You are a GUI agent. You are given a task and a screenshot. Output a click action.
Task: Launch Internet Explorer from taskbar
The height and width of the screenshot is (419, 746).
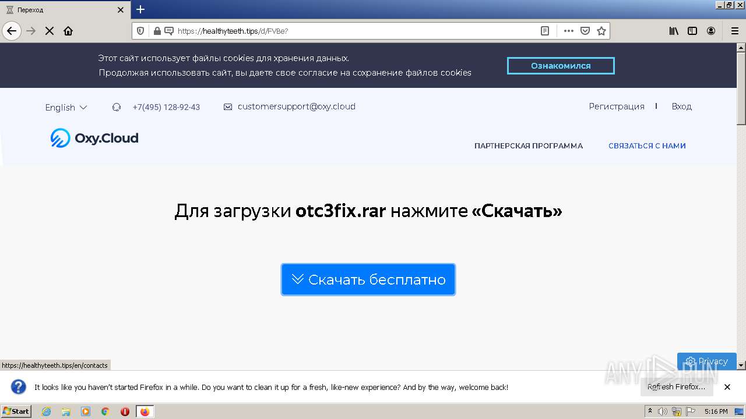point(46,411)
